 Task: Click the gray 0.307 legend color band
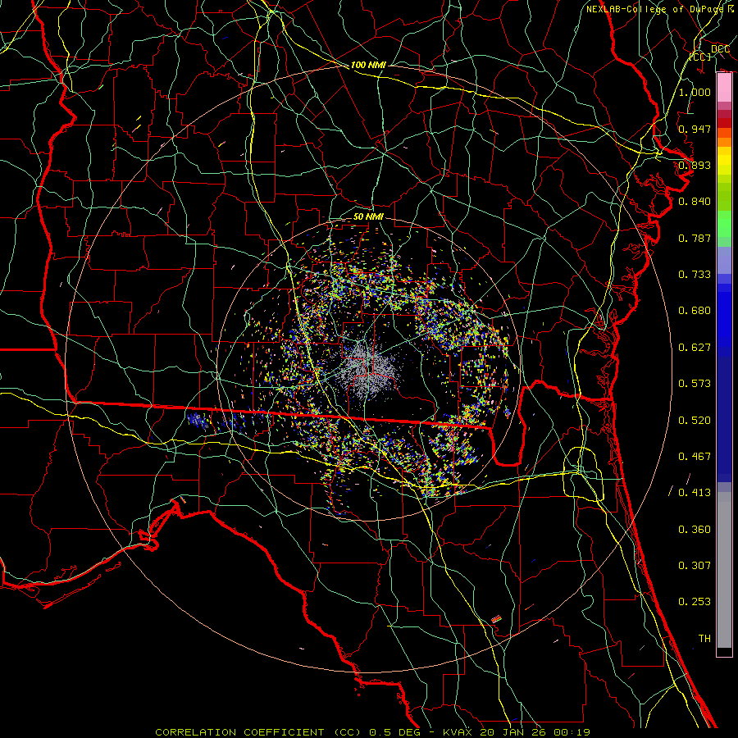(x=724, y=566)
